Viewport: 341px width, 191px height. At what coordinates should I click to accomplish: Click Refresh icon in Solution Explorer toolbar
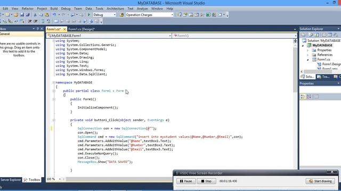(316, 35)
